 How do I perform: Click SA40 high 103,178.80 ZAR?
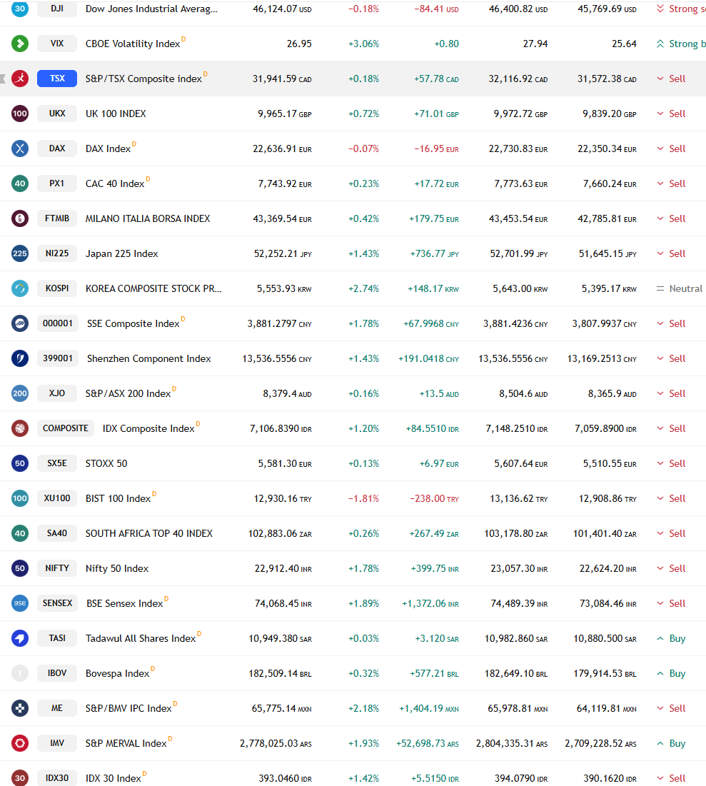pyautogui.click(x=516, y=533)
